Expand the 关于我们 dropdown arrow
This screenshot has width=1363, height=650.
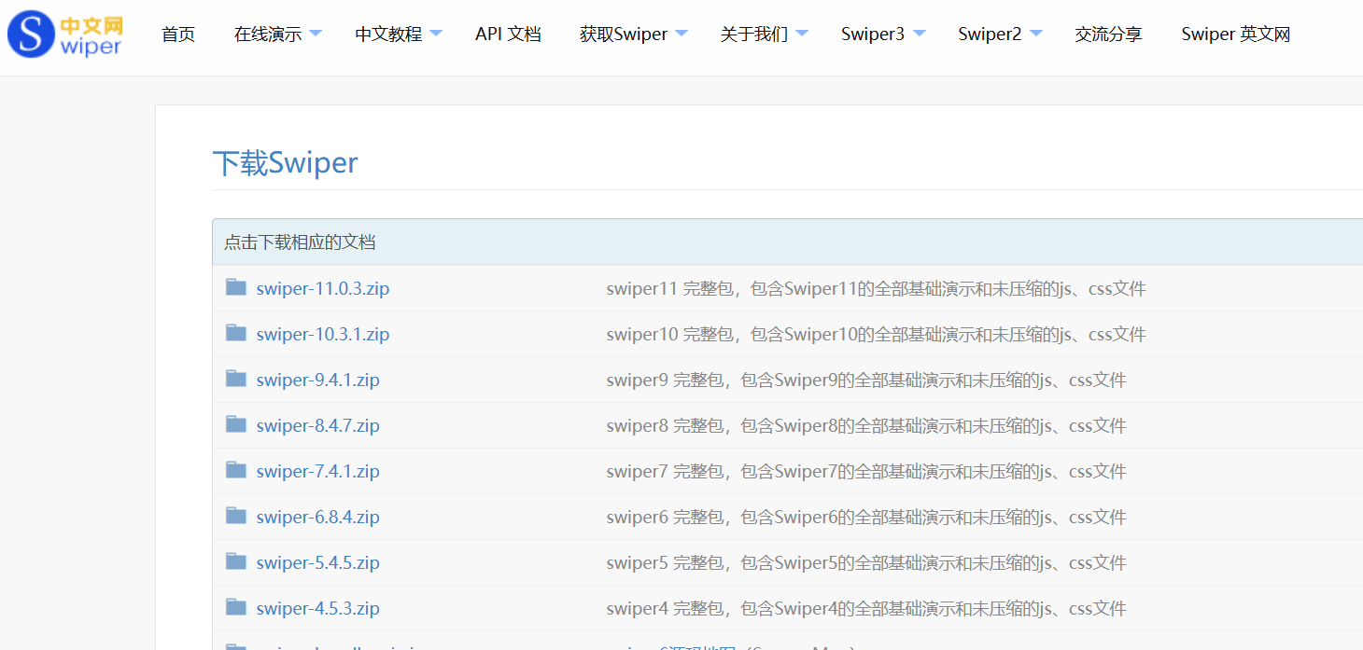click(x=802, y=34)
